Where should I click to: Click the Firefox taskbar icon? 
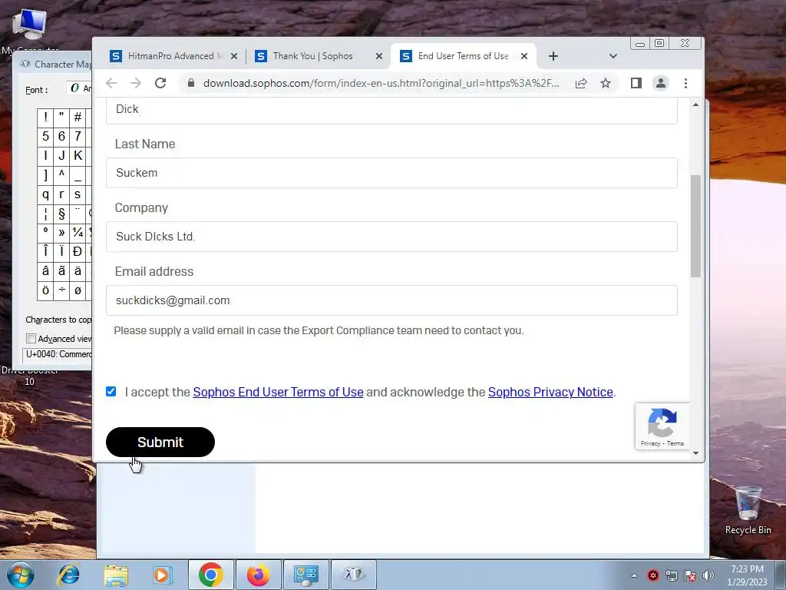click(259, 575)
